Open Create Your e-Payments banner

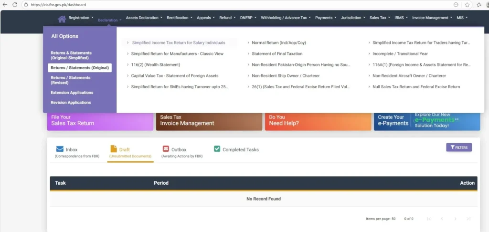click(427, 121)
